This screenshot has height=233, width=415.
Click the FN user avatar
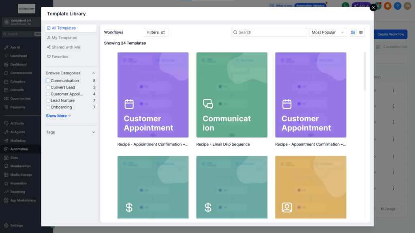pyautogui.click(x=407, y=6)
